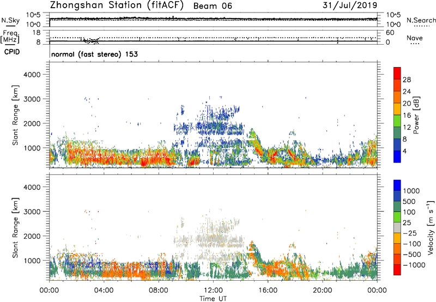Image resolution: width=436 pixels, height=302 pixels.
Task: Click 4000 tick on the velocity panel
Action: tap(32, 187)
